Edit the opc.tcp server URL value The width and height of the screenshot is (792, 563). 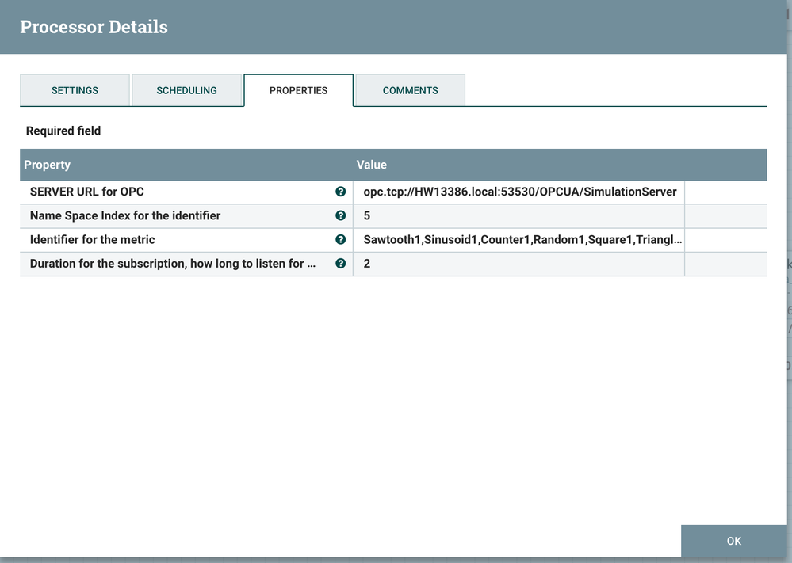(519, 192)
